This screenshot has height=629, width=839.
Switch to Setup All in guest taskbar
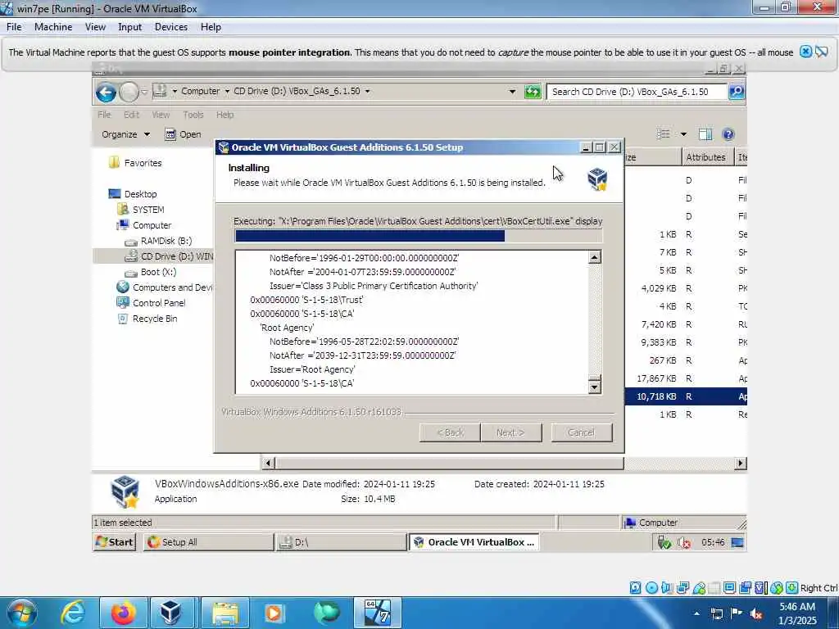click(208, 542)
